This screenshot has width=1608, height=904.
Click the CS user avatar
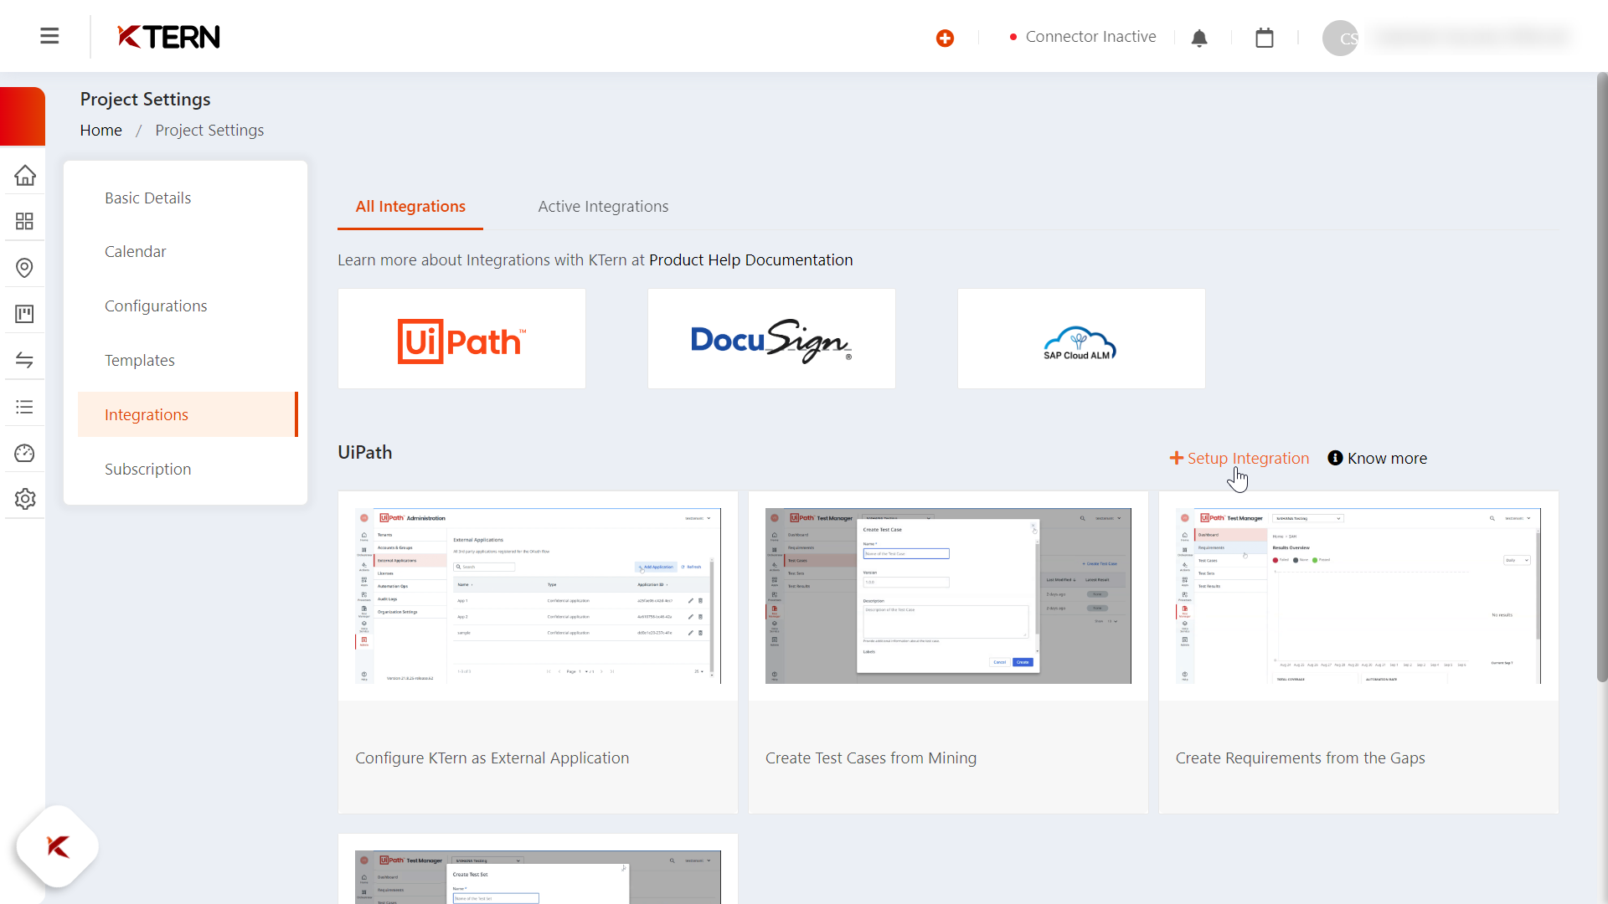click(1340, 38)
